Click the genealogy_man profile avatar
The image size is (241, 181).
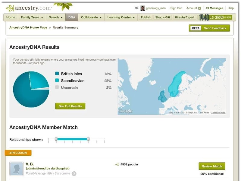tap(142, 8)
